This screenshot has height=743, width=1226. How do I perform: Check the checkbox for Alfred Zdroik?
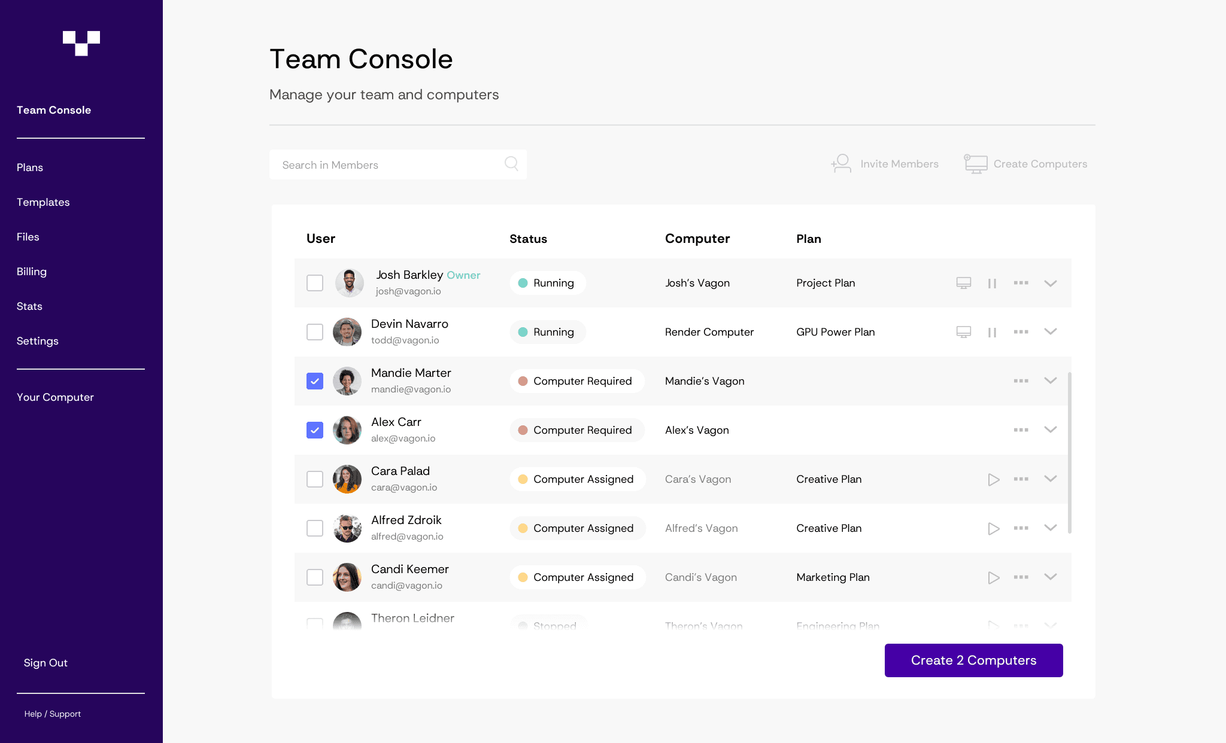tap(314, 528)
